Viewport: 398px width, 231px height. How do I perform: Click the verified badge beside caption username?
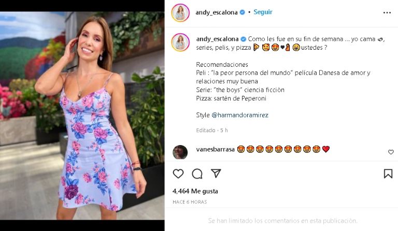(x=243, y=39)
